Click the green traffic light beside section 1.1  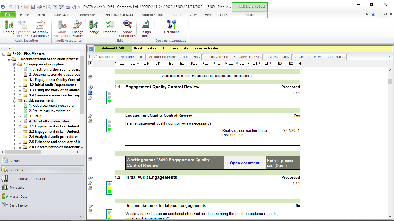pos(109,101)
